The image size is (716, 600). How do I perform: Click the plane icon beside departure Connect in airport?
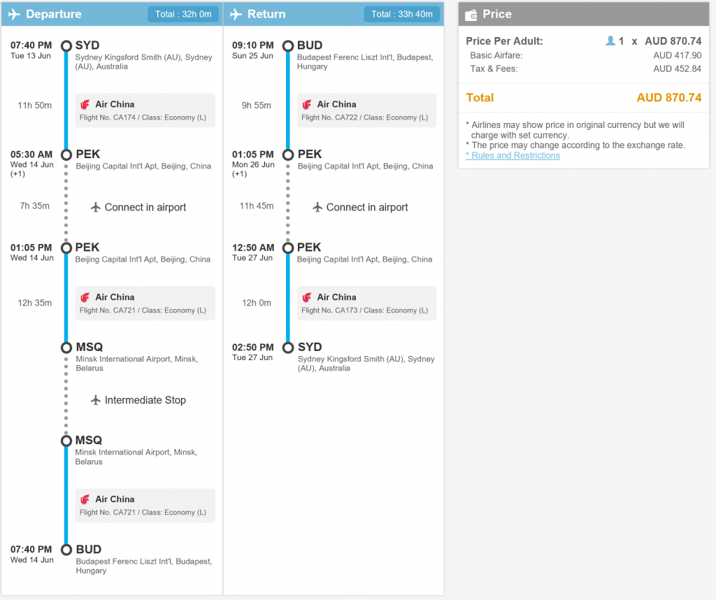[95, 207]
